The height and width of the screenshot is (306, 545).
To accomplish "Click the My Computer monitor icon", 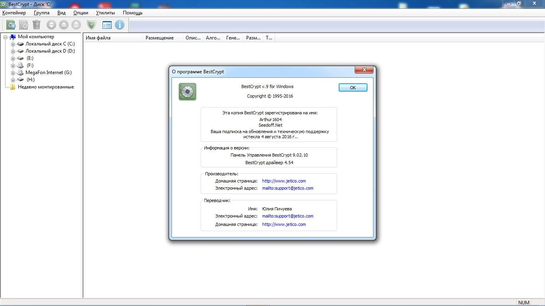I will pos(13,37).
